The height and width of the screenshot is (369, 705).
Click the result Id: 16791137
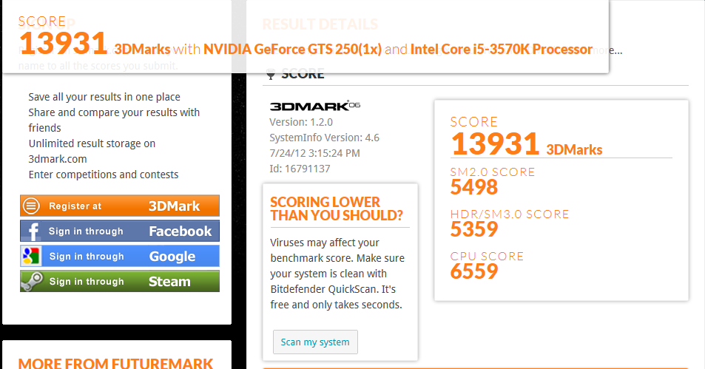(300, 169)
